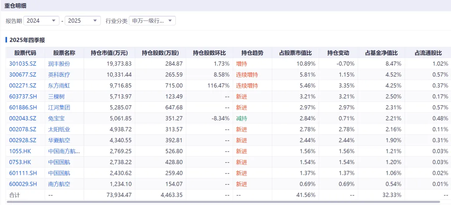Open stock name 南方航空
451x205 pixels.
coord(59,184)
